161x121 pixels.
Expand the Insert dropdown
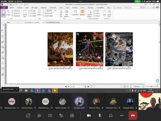pyautogui.click(x=100, y=11)
